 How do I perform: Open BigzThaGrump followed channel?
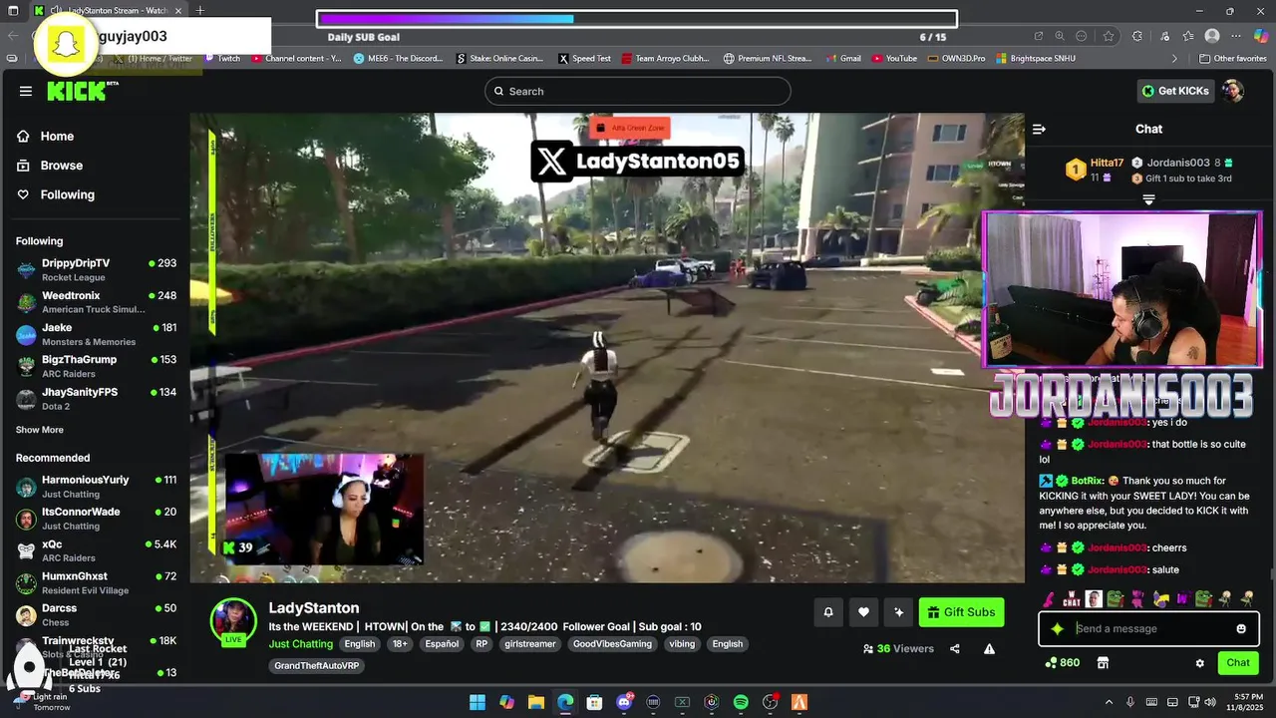point(96,366)
